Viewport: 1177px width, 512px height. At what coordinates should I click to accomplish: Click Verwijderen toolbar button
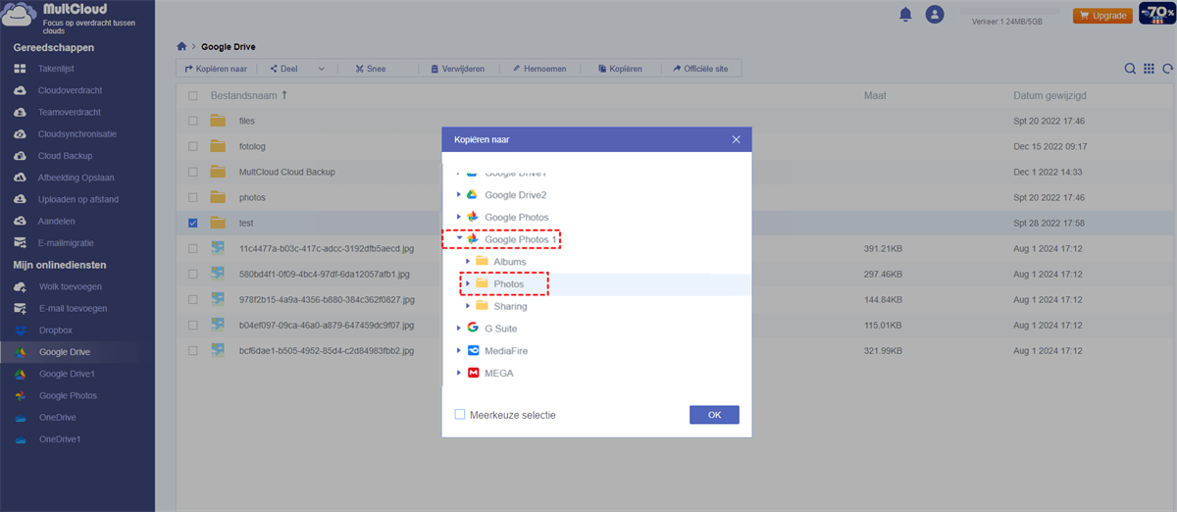tap(457, 69)
